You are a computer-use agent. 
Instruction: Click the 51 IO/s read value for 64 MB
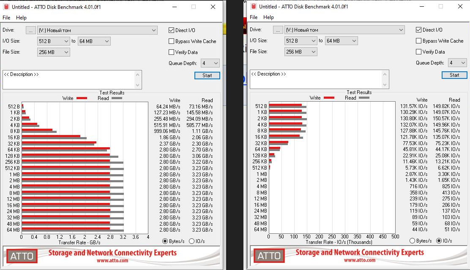point(452,229)
